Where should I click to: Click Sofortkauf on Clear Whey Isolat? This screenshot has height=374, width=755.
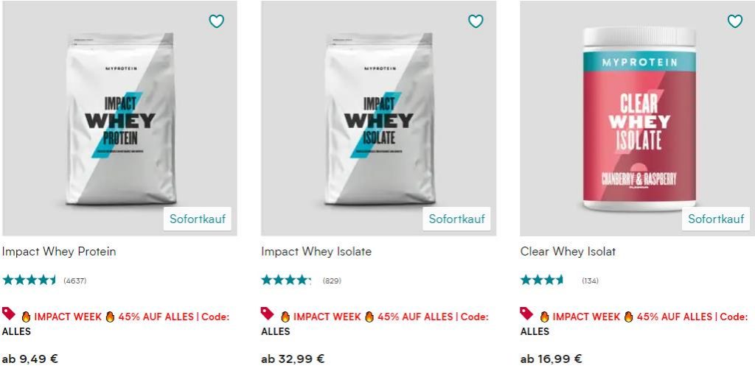715,219
